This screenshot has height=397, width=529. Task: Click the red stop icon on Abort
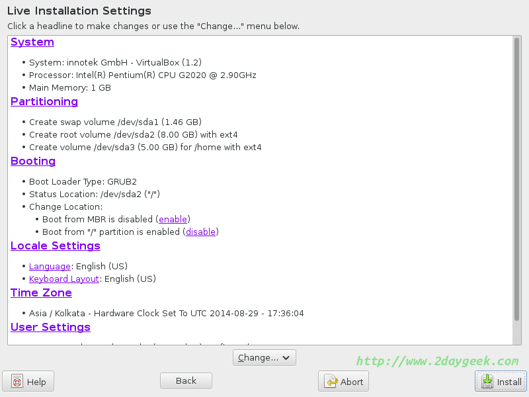331,382
